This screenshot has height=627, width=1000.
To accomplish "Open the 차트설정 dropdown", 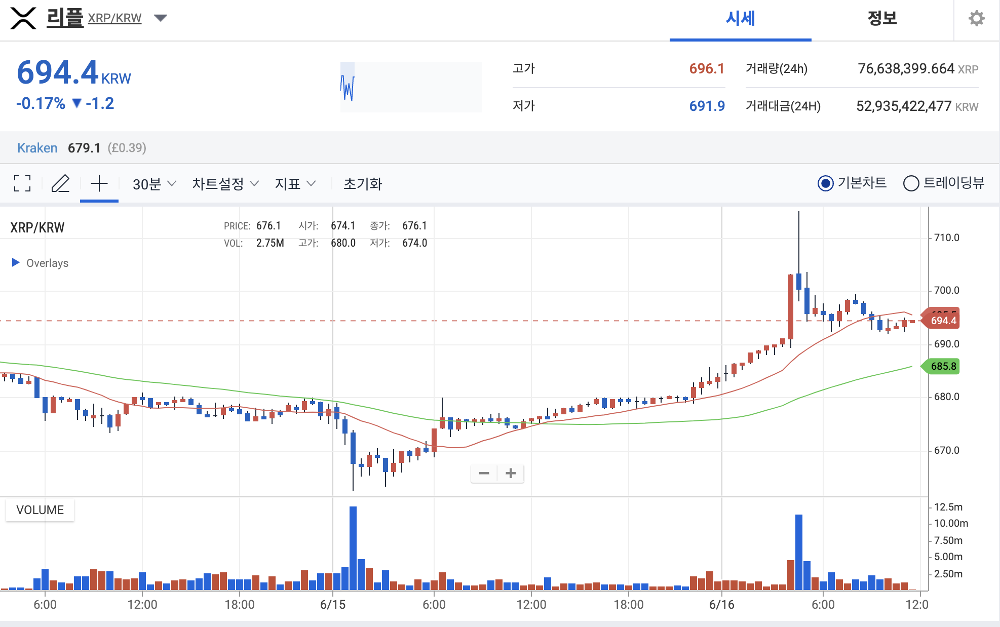I will pyautogui.click(x=225, y=184).
